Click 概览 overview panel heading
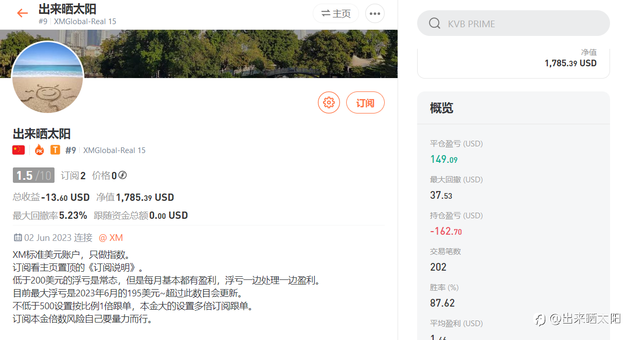The width and height of the screenshot is (627, 340). pyautogui.click(x=441, y=108)
